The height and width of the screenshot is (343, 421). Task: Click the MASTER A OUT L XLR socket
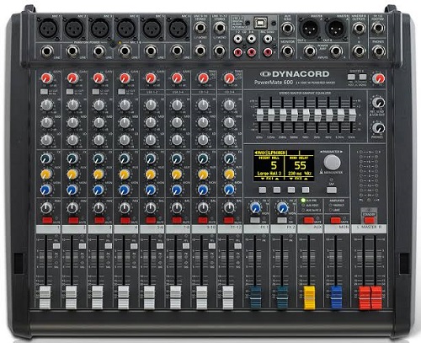click(x=309, y=29)
